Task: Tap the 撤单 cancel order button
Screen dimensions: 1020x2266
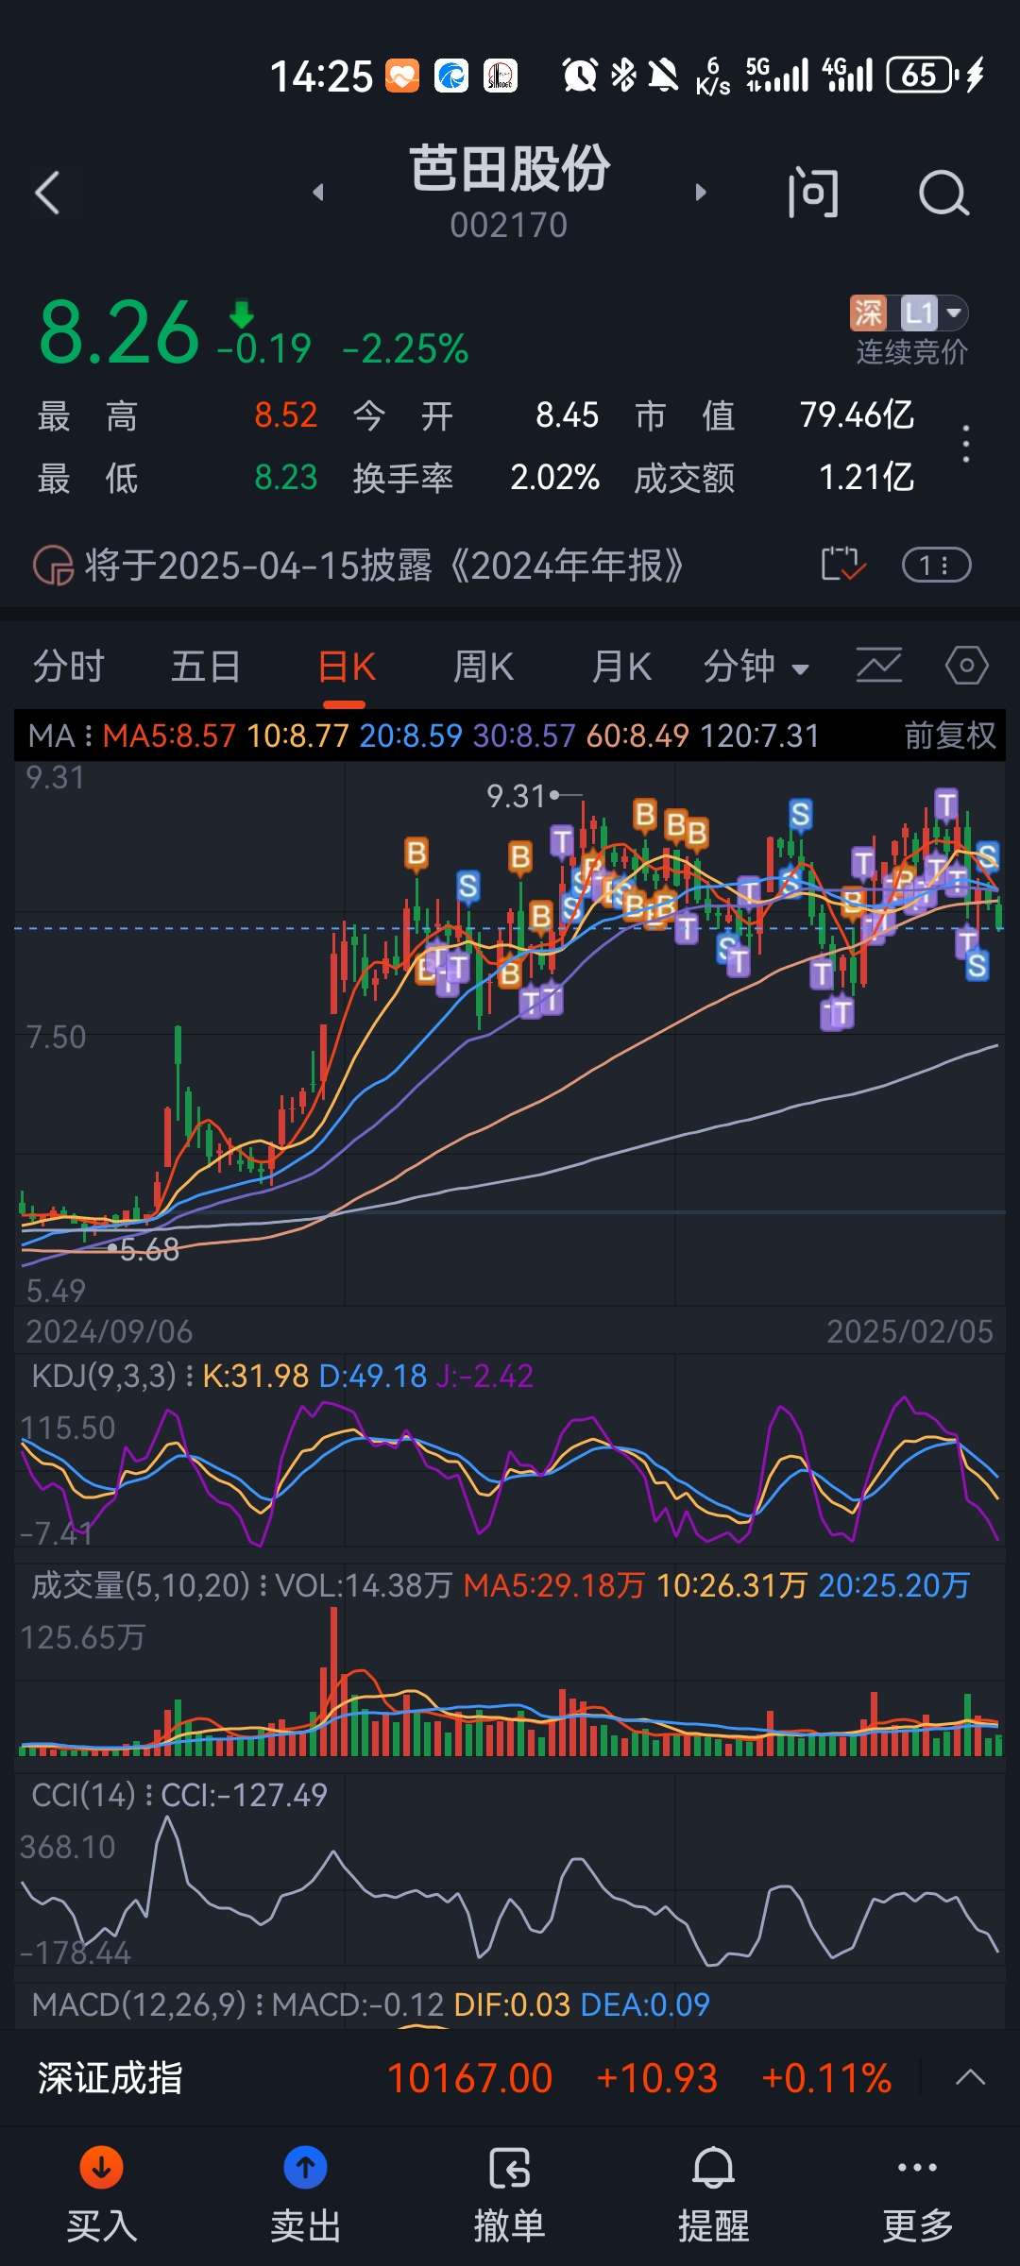Action: pos(510,2194)
